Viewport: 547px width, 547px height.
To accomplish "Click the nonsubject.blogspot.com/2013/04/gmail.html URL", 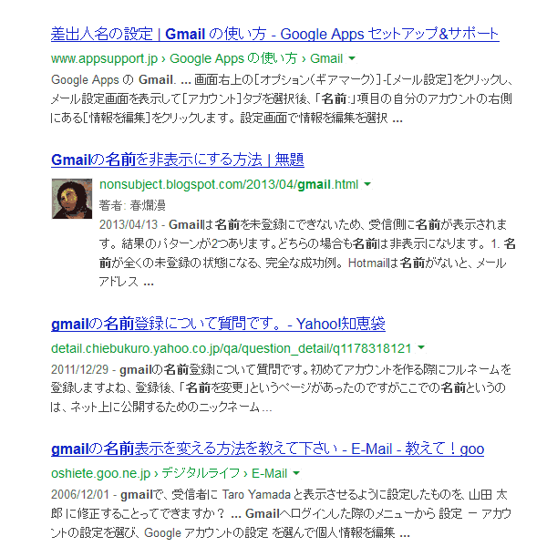I will point(229,184).
